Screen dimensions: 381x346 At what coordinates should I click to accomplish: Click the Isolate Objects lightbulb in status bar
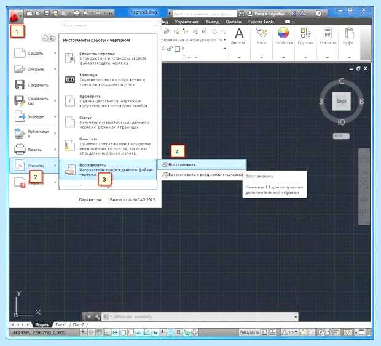coord(347,332)
